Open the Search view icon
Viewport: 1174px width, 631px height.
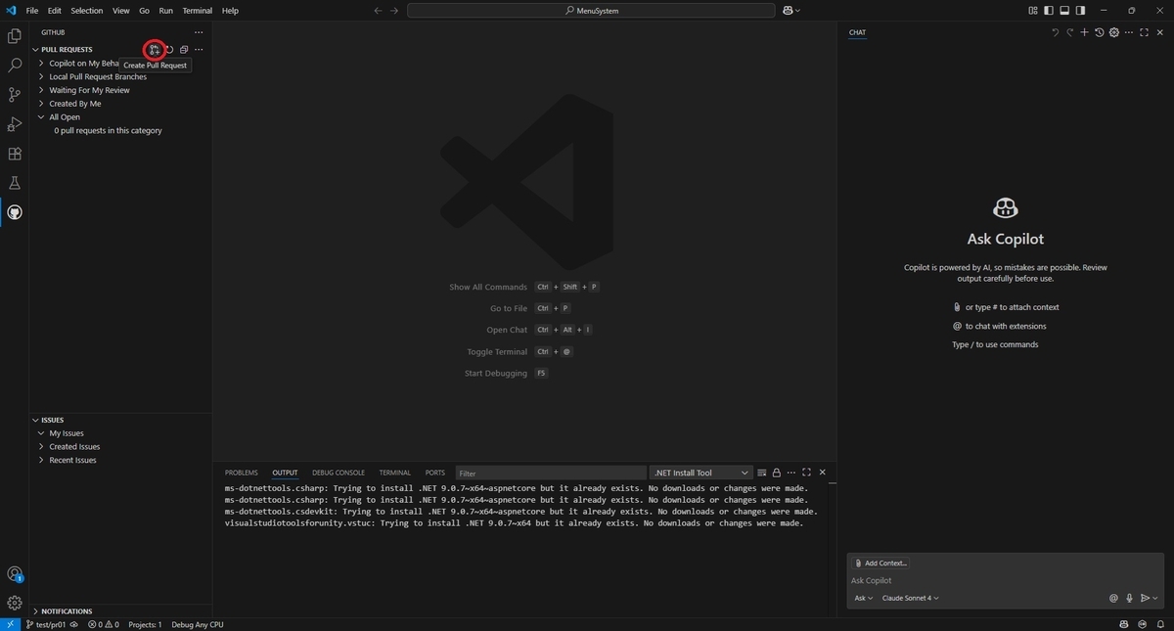[15, 66]
